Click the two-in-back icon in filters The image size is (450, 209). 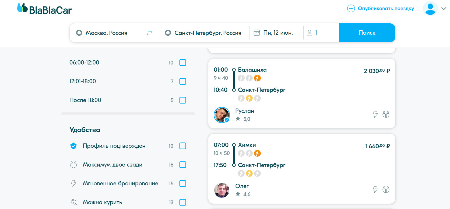[73, 165]
